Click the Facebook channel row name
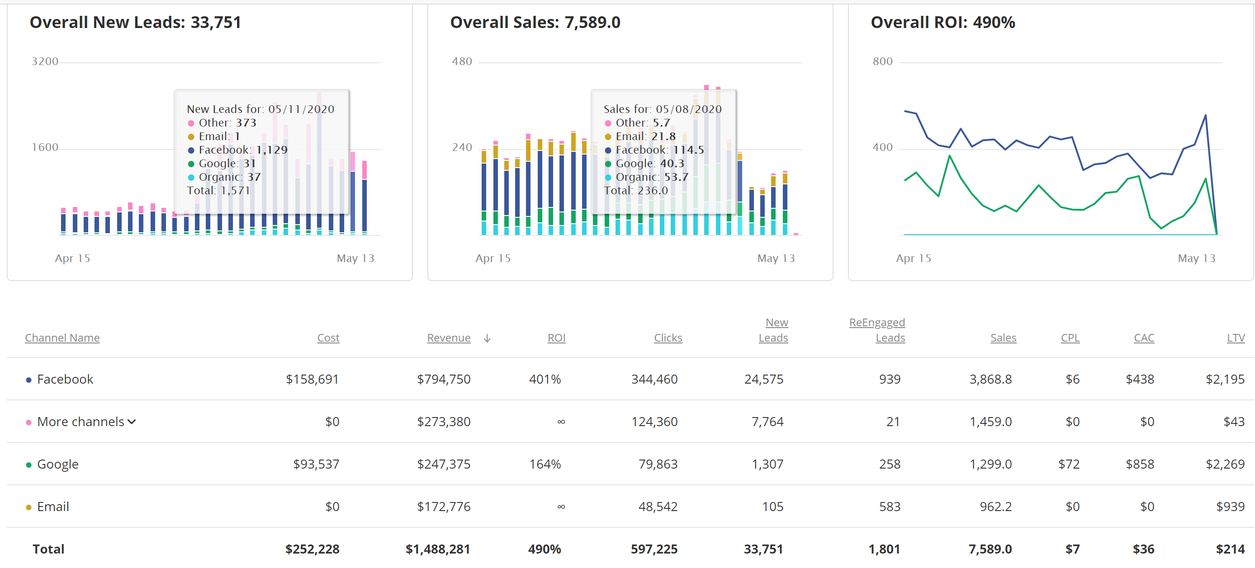 point(65,379)
